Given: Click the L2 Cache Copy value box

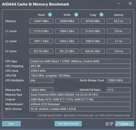Looking at the screenshot, I should [x=93, y=41].
